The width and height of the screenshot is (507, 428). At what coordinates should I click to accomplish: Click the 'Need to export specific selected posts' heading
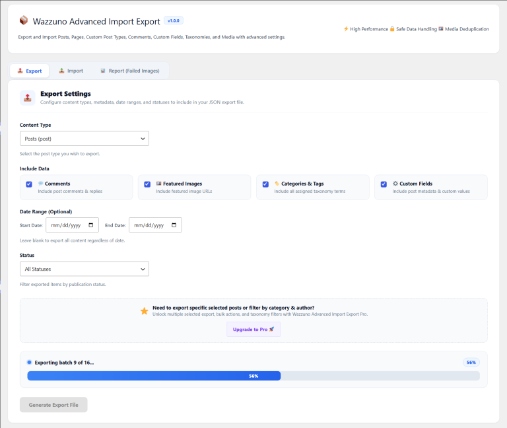tap(234, 308)
